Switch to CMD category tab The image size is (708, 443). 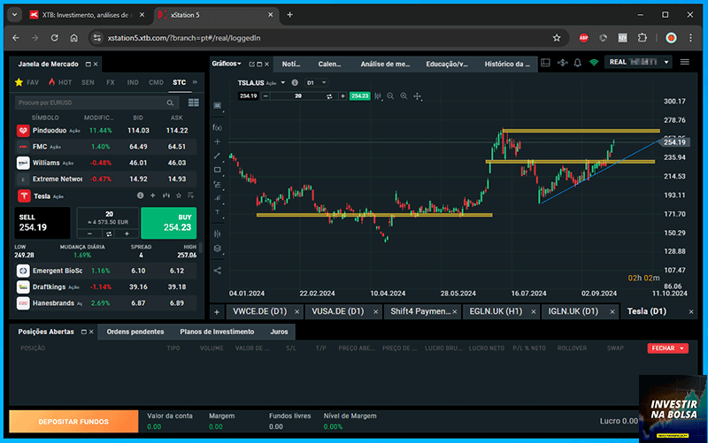click(x=156, y=82)
